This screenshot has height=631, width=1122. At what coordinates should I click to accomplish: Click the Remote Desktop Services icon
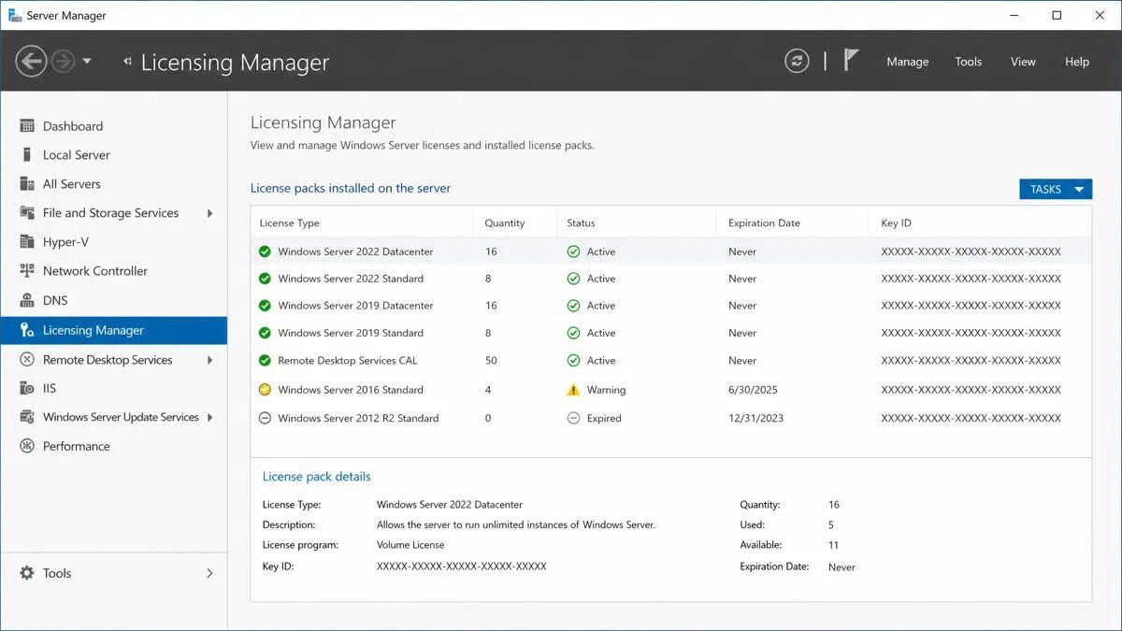pyautogui.click(x=27, y=360)
